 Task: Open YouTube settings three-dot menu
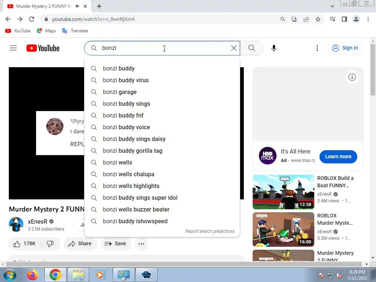point(317,48)
